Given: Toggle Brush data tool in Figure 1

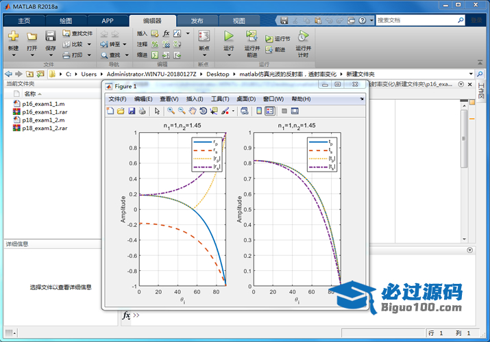Looking at the screenshot, I should (225, 111).
